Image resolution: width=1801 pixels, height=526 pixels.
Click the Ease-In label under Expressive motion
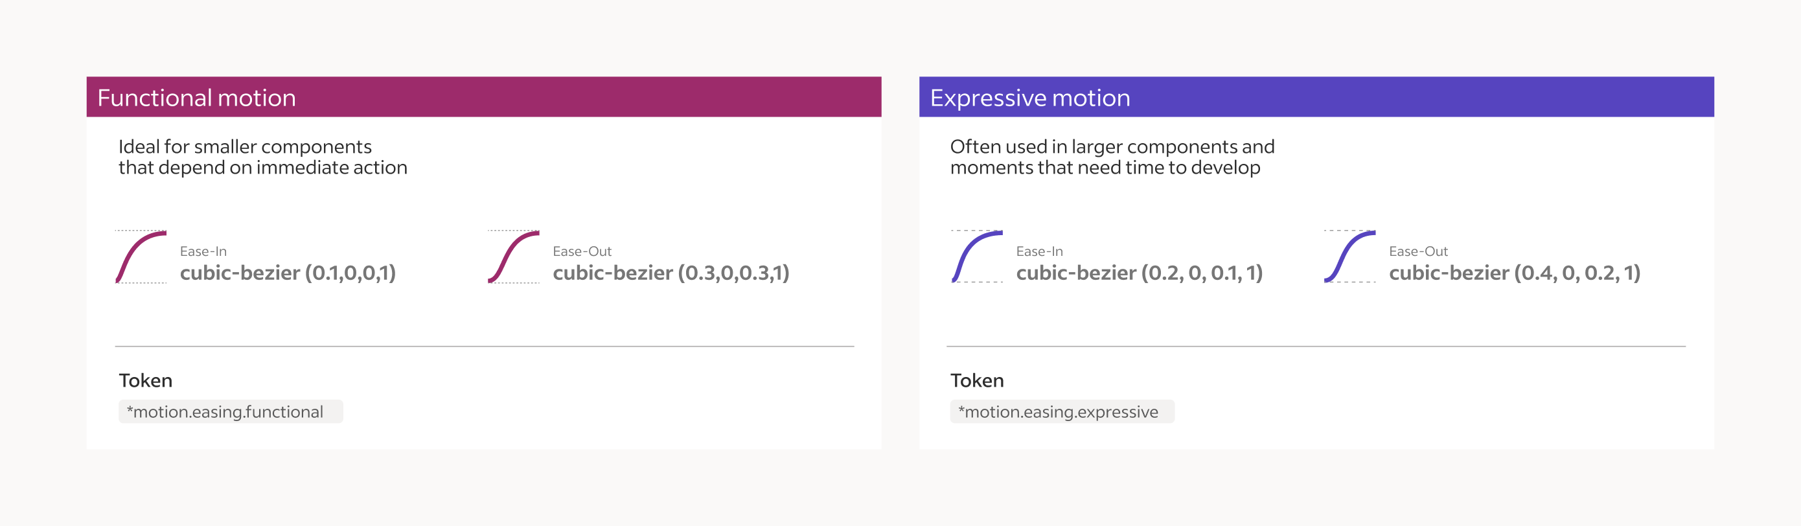pos(1039,251)
